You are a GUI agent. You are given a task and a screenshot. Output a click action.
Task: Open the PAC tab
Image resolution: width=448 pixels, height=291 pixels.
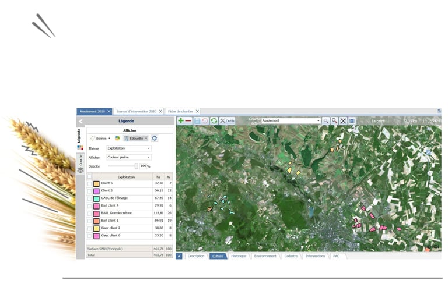pyautogui.click(x=336, y=256)
